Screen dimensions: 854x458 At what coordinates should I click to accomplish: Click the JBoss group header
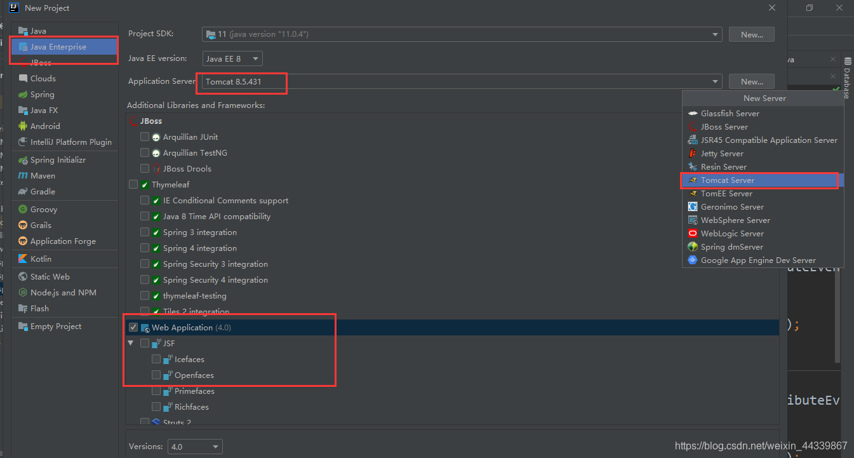point(152,121)
